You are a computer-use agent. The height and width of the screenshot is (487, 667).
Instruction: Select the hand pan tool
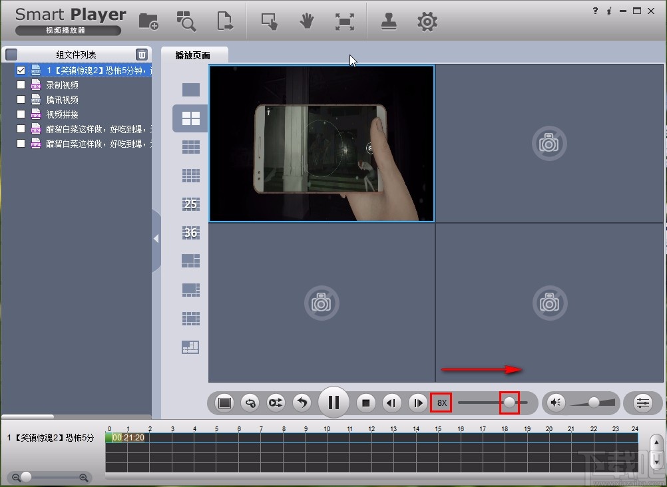tap(306, 21)
